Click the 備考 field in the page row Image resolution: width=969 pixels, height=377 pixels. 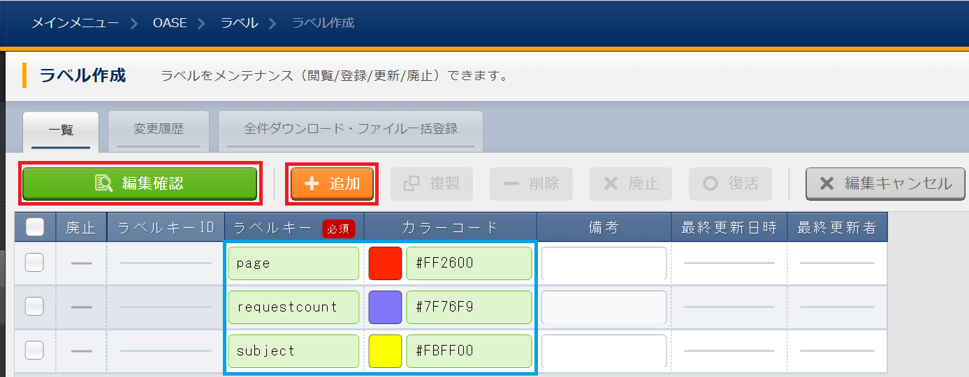604,263
